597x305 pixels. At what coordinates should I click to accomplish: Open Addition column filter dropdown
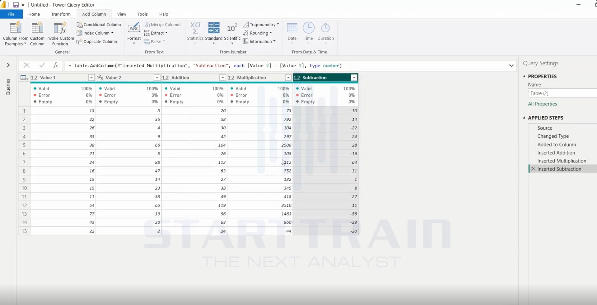(222, 78)
